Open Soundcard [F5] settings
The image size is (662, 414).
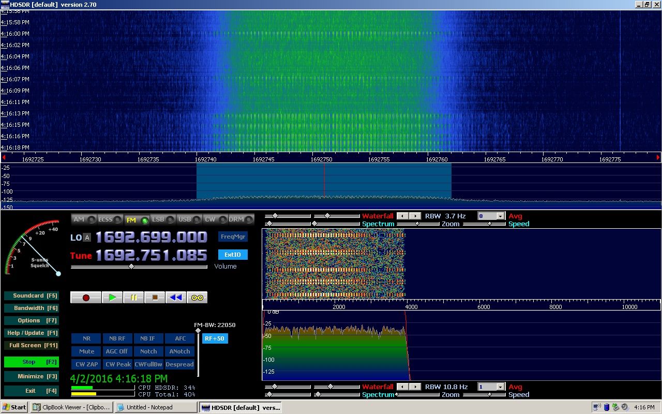[x=31, y=296]
